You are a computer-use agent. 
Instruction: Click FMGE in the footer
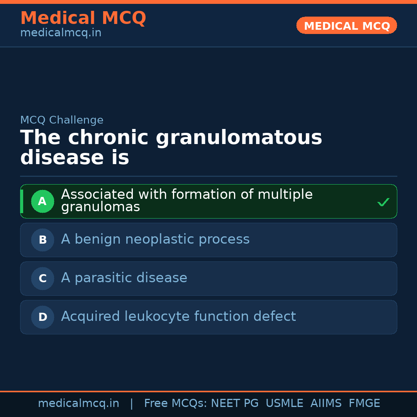(x=364, y=403)
